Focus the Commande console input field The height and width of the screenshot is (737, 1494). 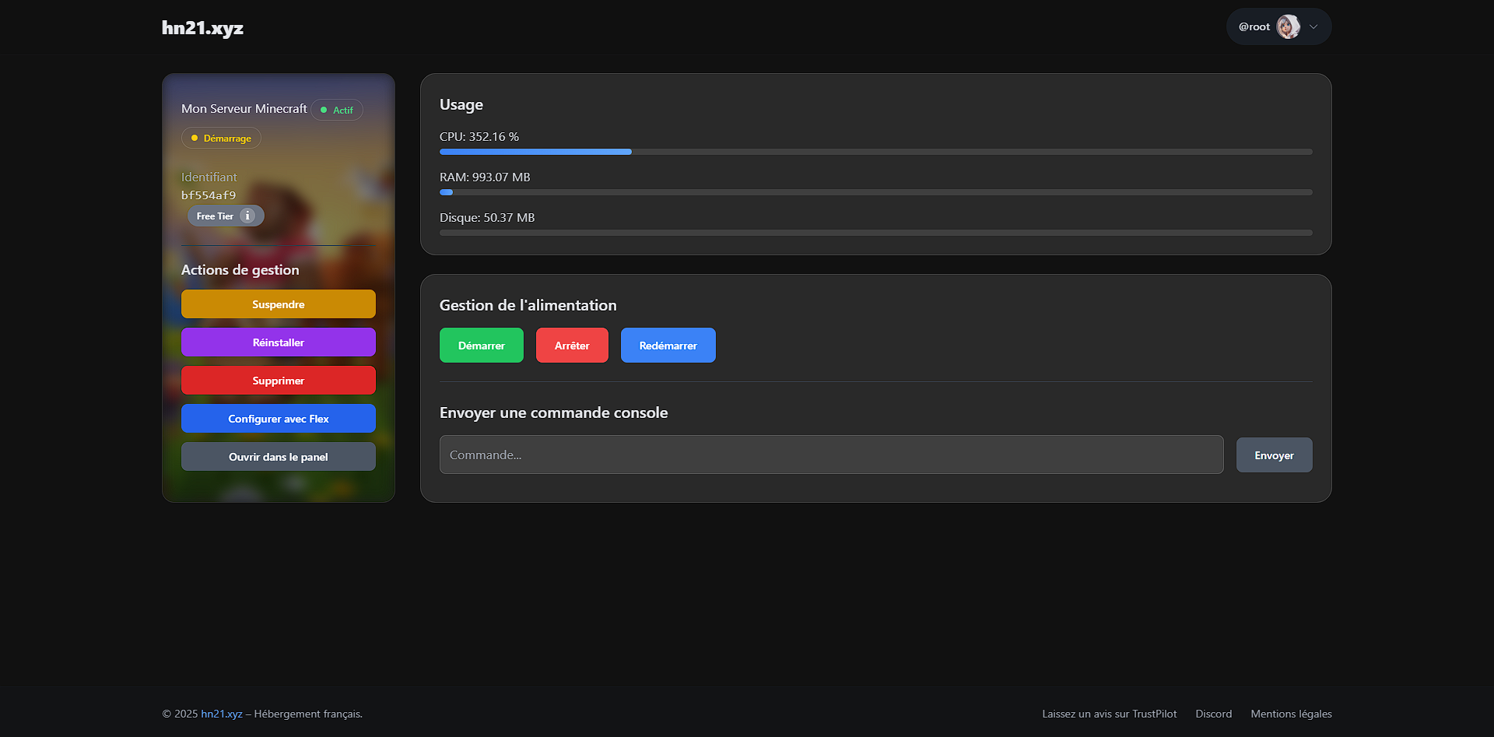[x=831, y=454]
